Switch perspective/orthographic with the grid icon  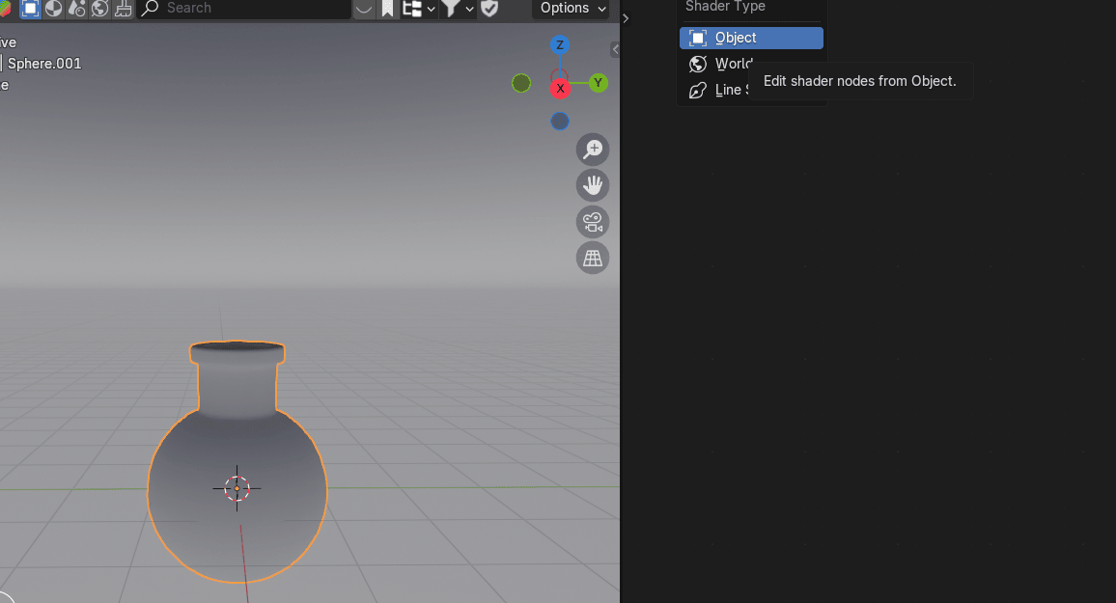593,258
